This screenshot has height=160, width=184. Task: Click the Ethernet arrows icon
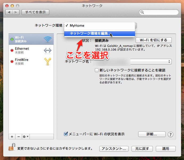tap(47, 50)
